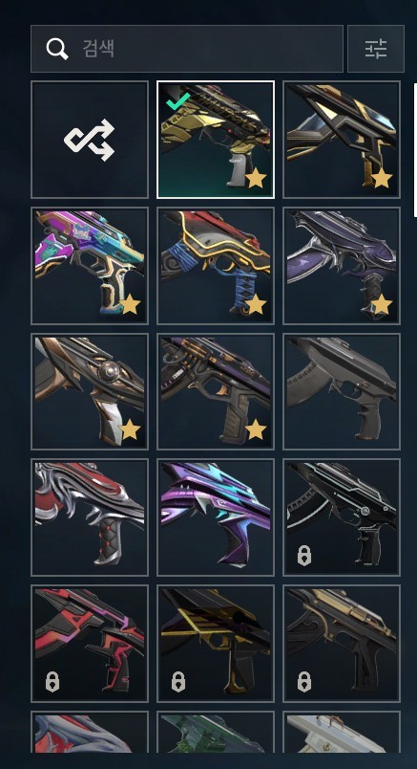Click lock on gold-striped dark skin
417x769 pixels.
click(x=178, y=682)
